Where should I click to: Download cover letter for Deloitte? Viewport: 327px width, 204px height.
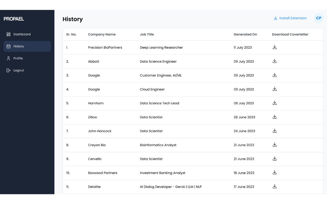coord(275,186)
